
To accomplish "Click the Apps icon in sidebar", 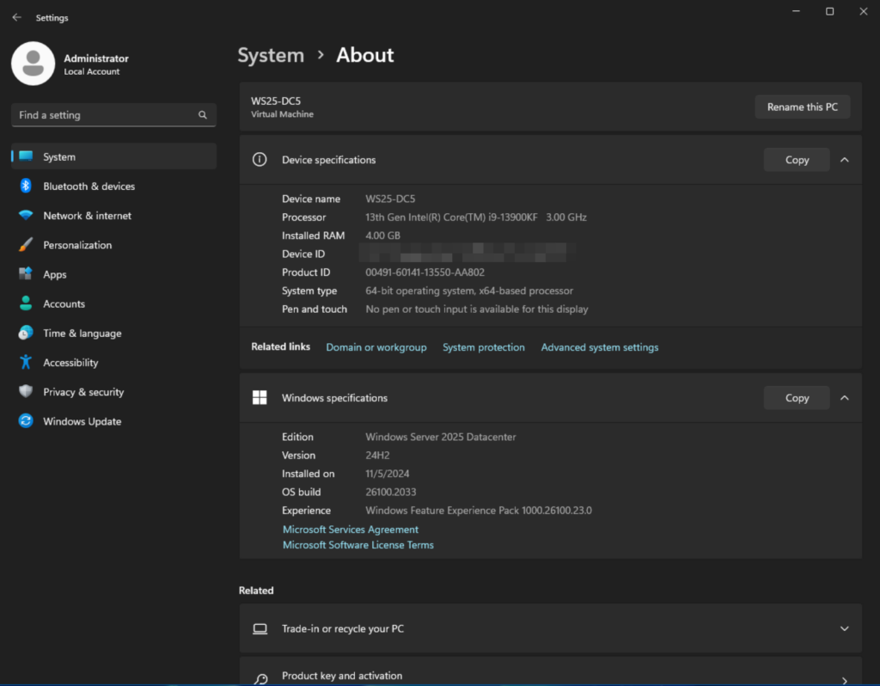I will [x=26, y=274].
